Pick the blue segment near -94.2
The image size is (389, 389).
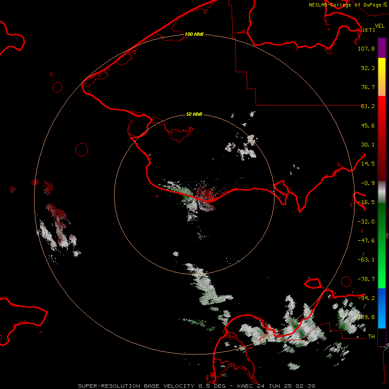tap(382, 308)
